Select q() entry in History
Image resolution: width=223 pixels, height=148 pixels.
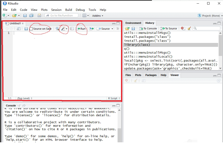[171, 49]
